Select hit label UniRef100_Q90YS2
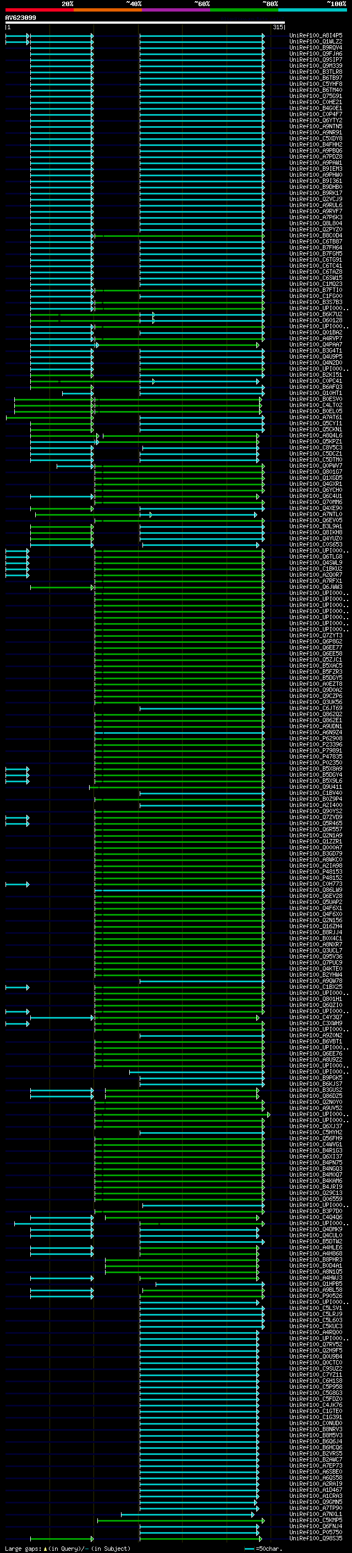 coord(316,811)
